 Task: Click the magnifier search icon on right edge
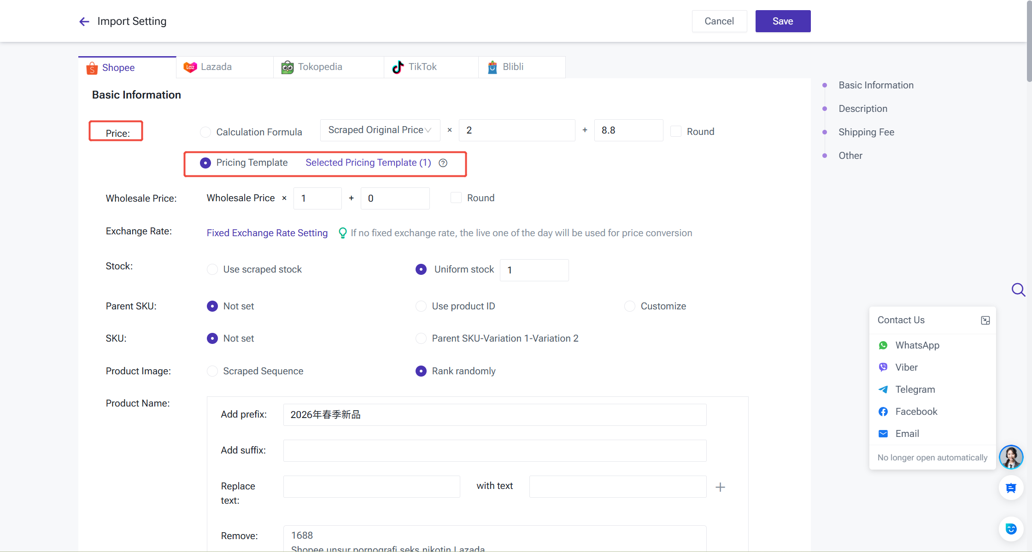click(1018, 290)
